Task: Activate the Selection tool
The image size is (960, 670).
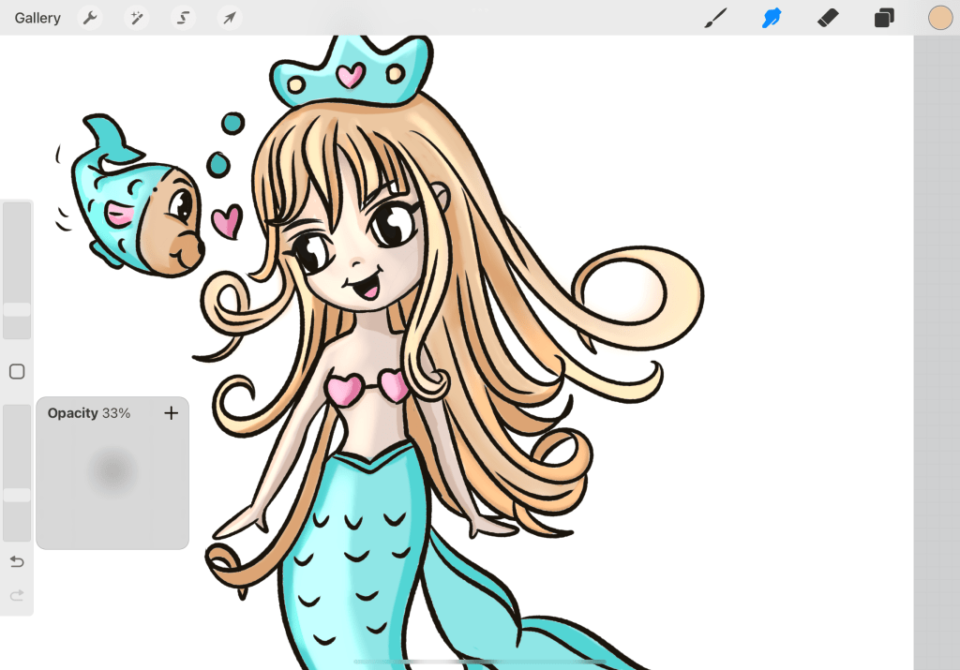Action: point(183,18)
